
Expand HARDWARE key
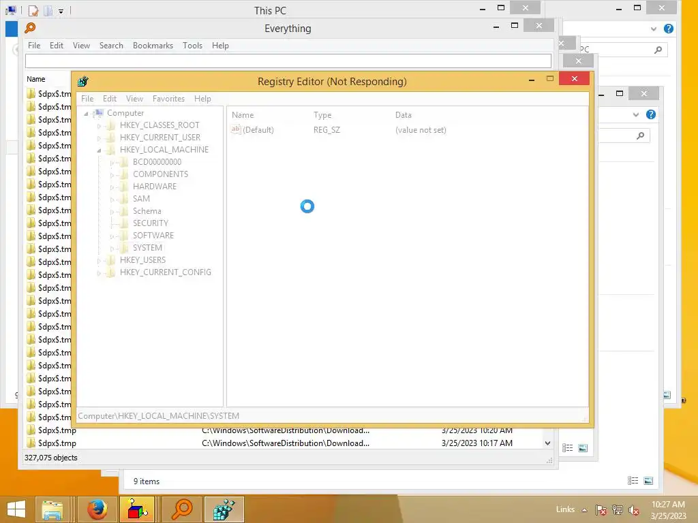(112, 187)
